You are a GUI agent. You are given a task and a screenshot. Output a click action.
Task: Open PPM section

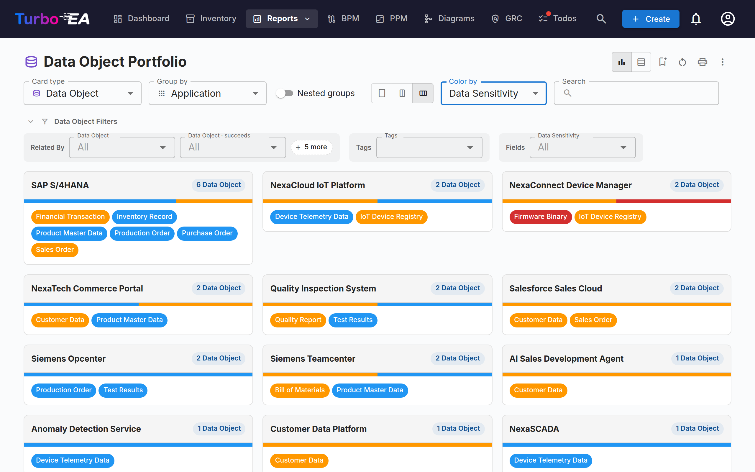(392, 19)
